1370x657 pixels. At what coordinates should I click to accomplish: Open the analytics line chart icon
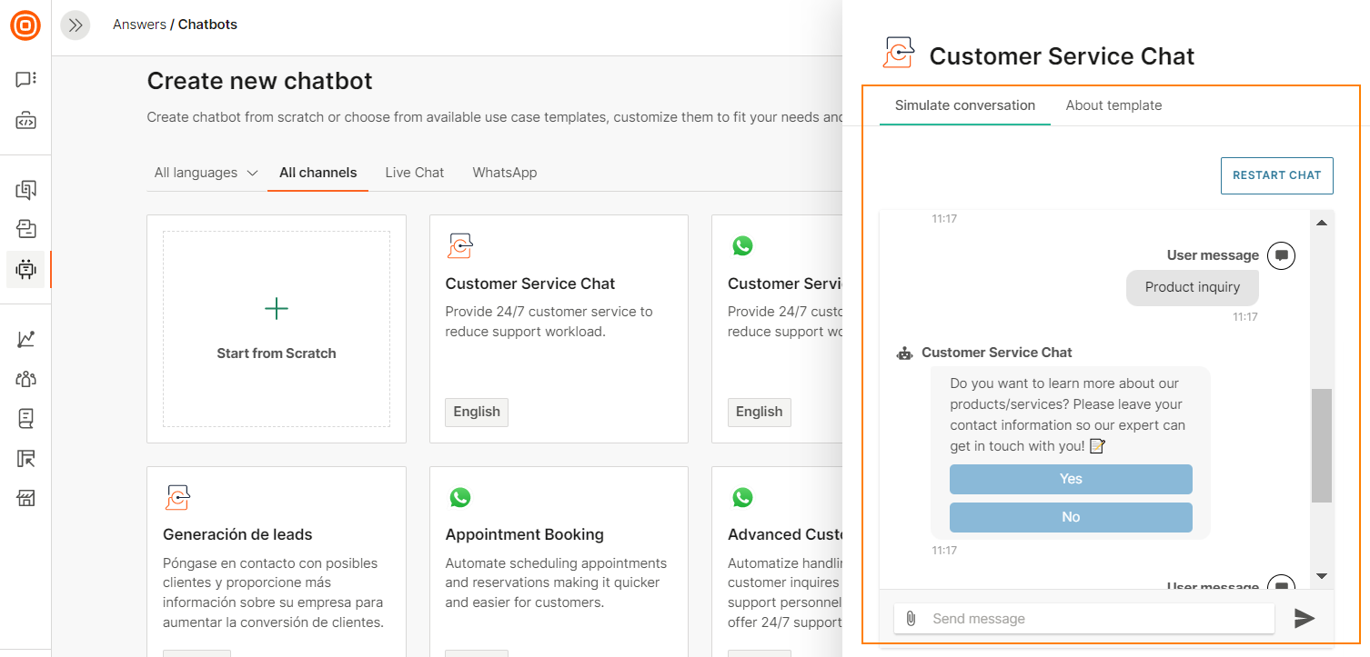coord(25,339)
